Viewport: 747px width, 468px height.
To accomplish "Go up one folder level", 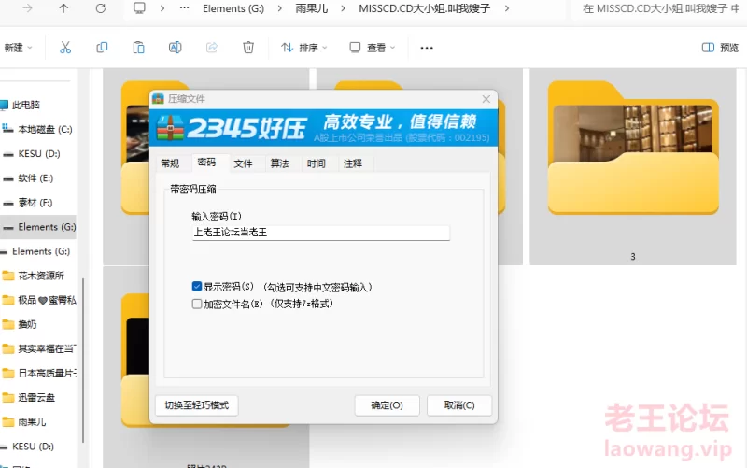I will (63, 8).
